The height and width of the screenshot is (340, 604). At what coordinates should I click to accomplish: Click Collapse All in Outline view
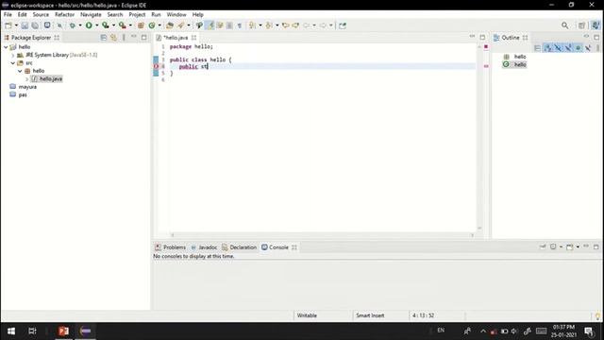pos(537,48)
